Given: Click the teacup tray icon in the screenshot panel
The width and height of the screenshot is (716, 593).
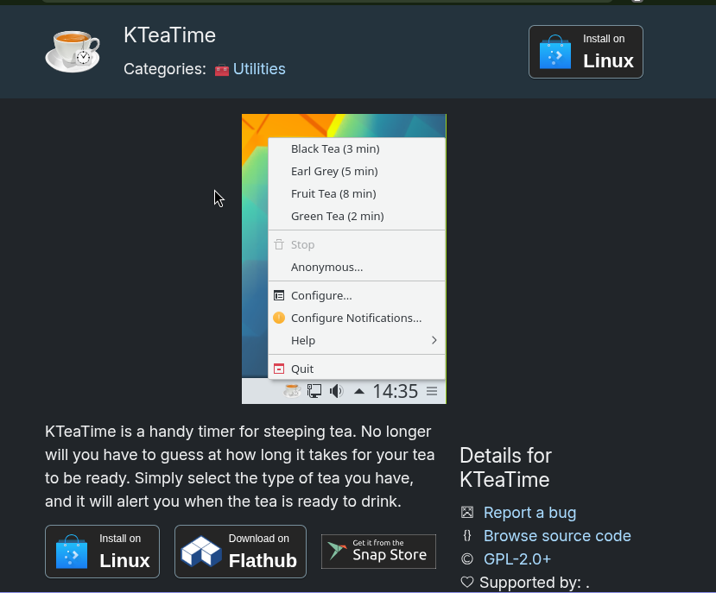Looking at the screenshot, I should pyautogui.click(x=292, y=391).
